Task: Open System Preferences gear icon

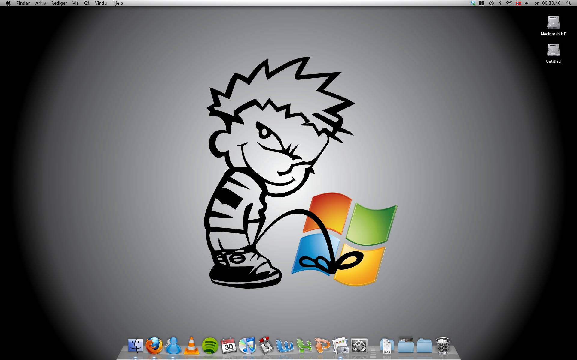Action: click(359, 346)
